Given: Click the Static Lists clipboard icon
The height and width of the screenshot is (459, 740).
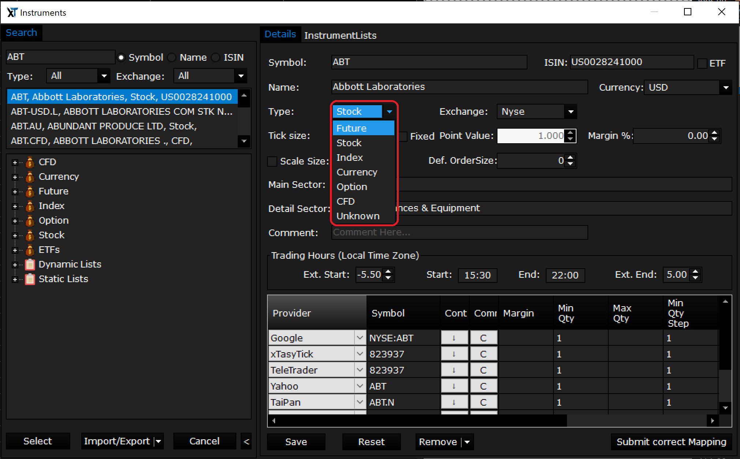Looking at the screenshot, I should tap(30, 279).
